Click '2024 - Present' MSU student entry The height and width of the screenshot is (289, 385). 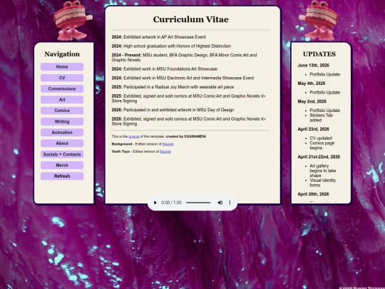click(x=184, y=58)
